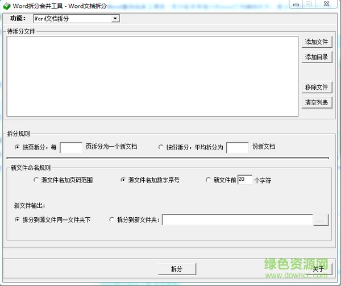Select 源文件名加数字序号 naming option
Image resolution: width=341 pixels, height=286 pixels.
point(123,180)
